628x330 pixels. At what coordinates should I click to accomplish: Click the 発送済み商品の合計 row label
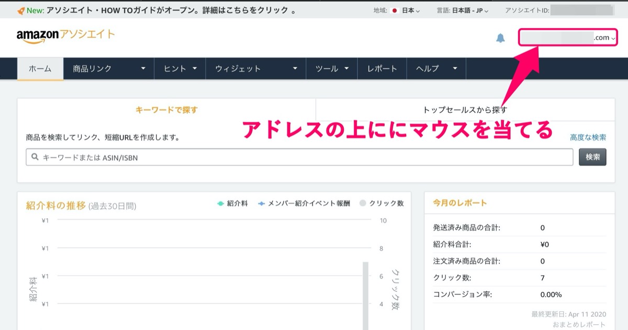coord(467,228)
